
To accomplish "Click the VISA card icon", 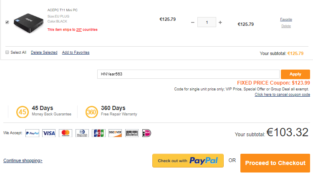I will click(49, 133).
